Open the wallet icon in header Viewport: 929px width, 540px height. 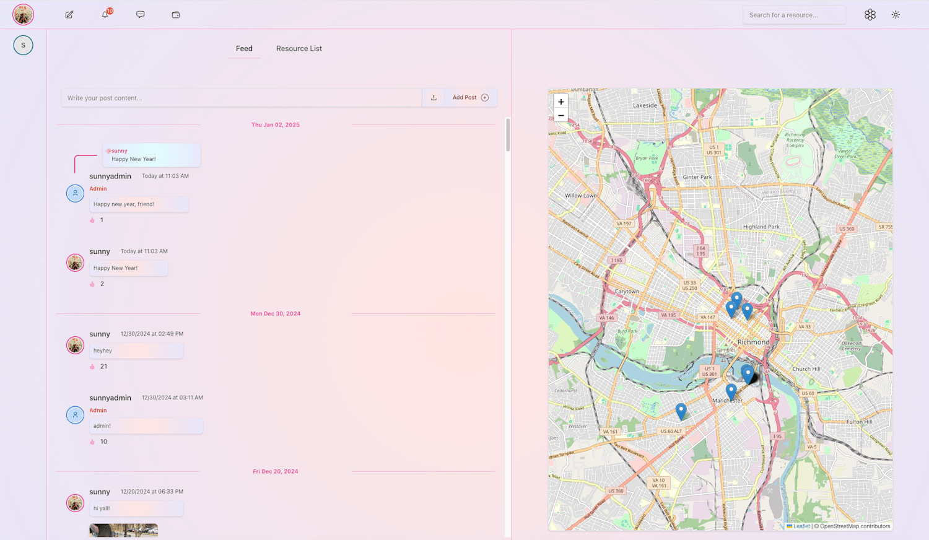coord(176,14)
